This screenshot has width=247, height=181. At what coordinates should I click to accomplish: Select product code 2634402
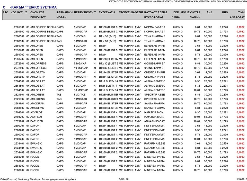19,152
